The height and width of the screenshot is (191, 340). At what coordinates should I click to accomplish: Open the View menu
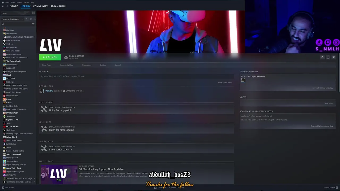click(13, 2)
